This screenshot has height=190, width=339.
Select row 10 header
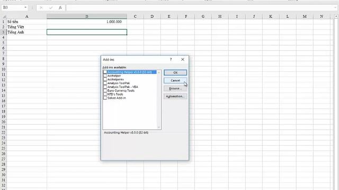4,69
